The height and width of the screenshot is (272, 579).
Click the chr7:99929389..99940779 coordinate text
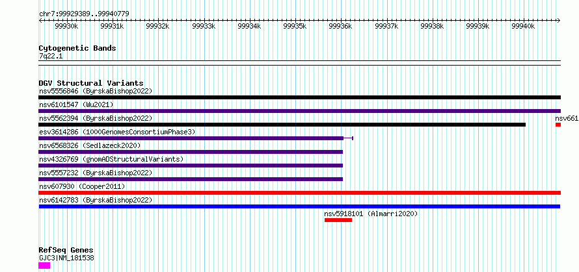click(84, 14)
